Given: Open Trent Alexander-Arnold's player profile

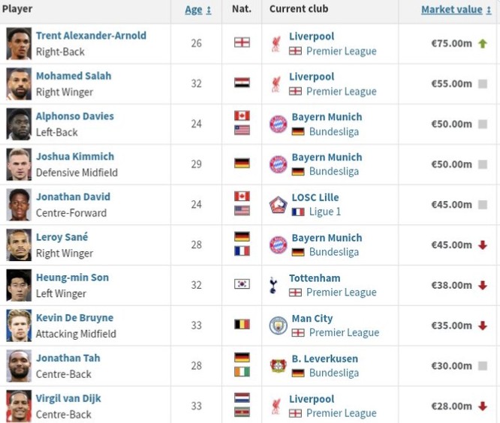Looking at the screenshot, I should click(91, 36).
